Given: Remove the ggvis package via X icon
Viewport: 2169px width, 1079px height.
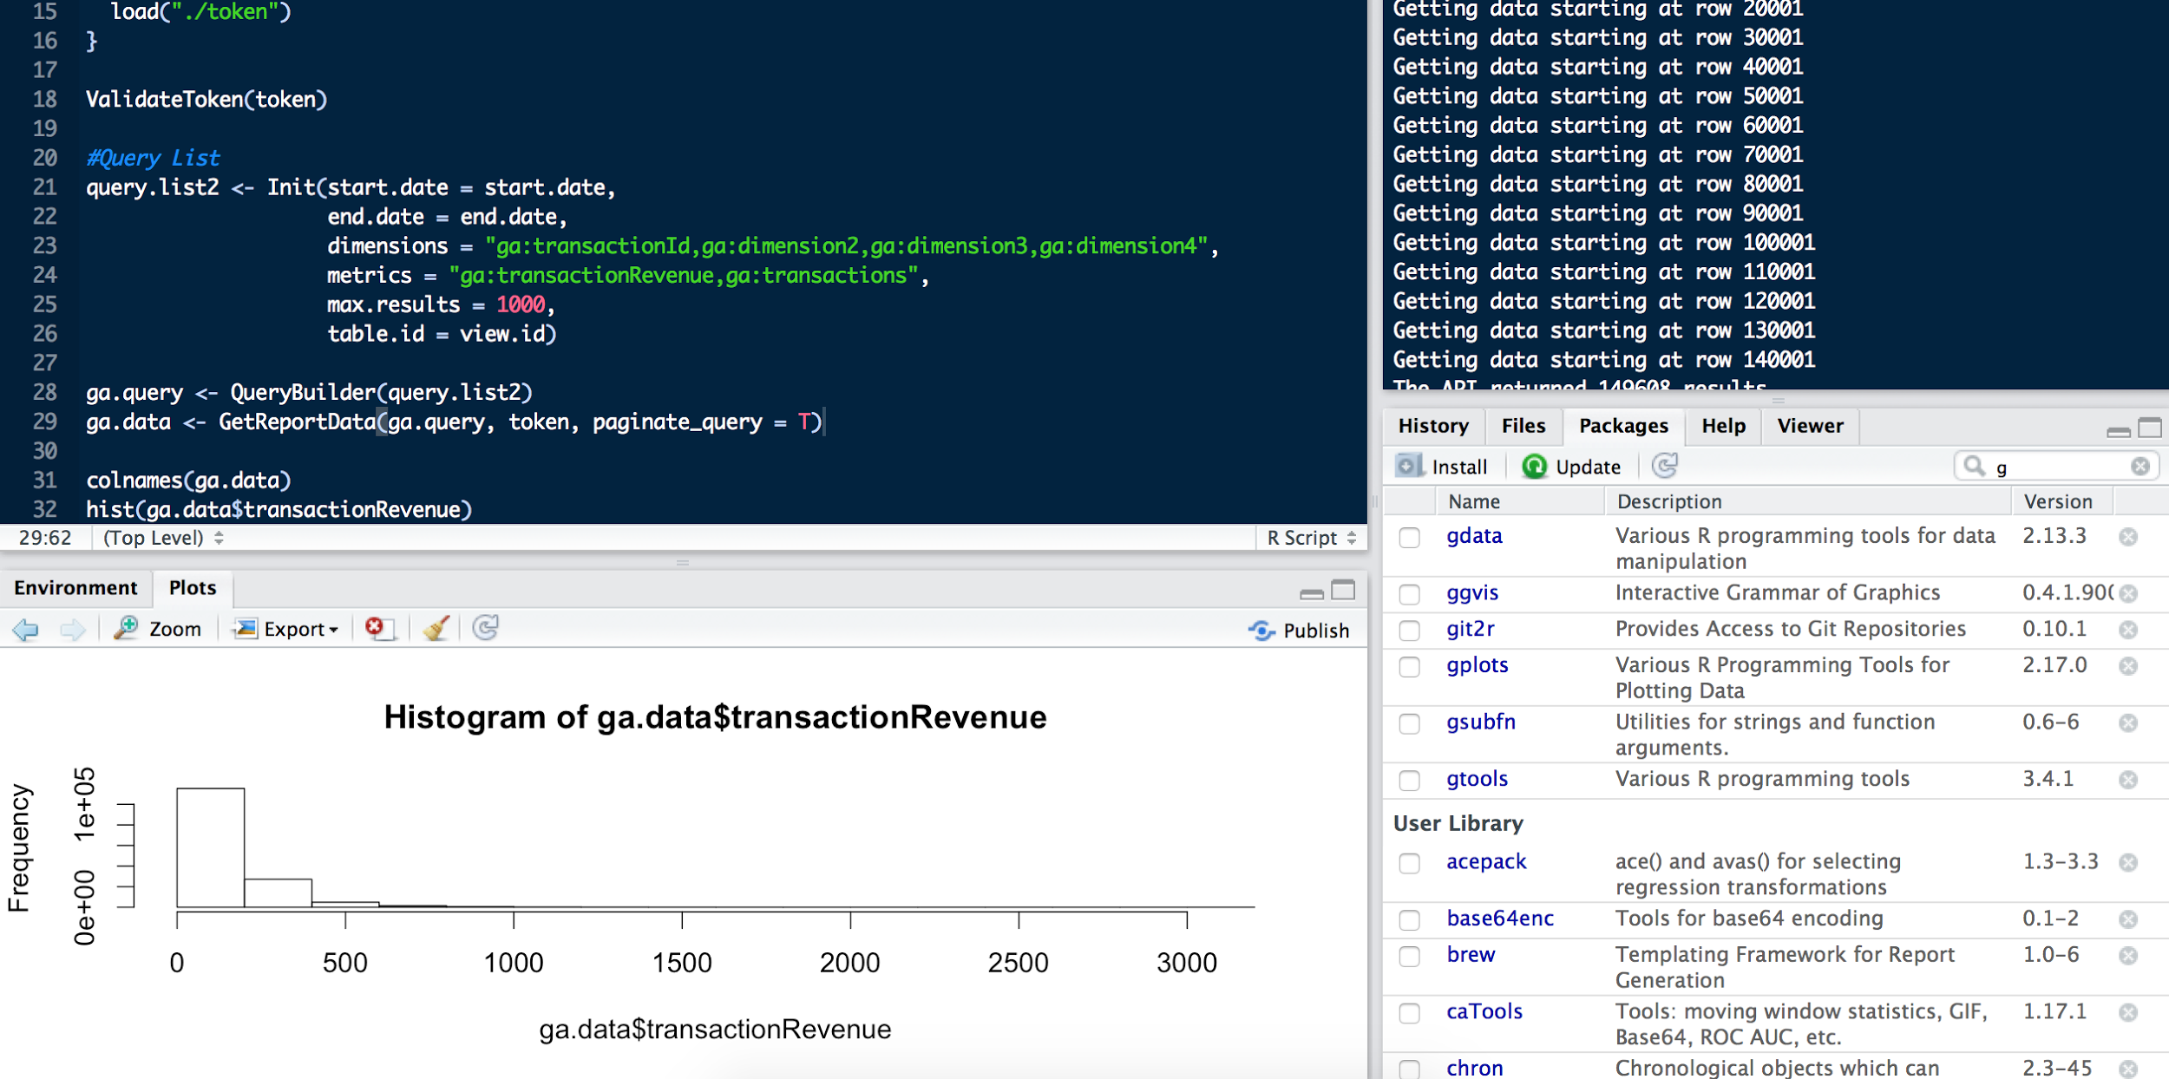Looking at the screenshot, I should coord(2128,594).
